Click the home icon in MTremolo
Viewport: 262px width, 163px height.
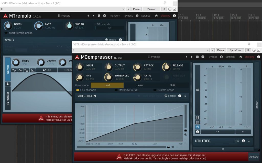coord(156,16)
